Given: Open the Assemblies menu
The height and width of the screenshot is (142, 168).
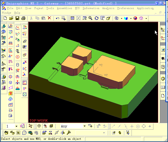Looking at the screenshot, I should pos(64,8).
